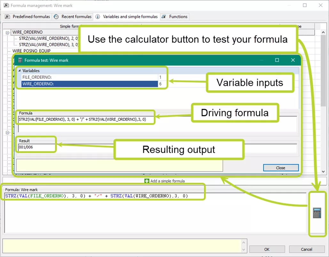
Task: Click the OK button
Action: coord(267,249)
